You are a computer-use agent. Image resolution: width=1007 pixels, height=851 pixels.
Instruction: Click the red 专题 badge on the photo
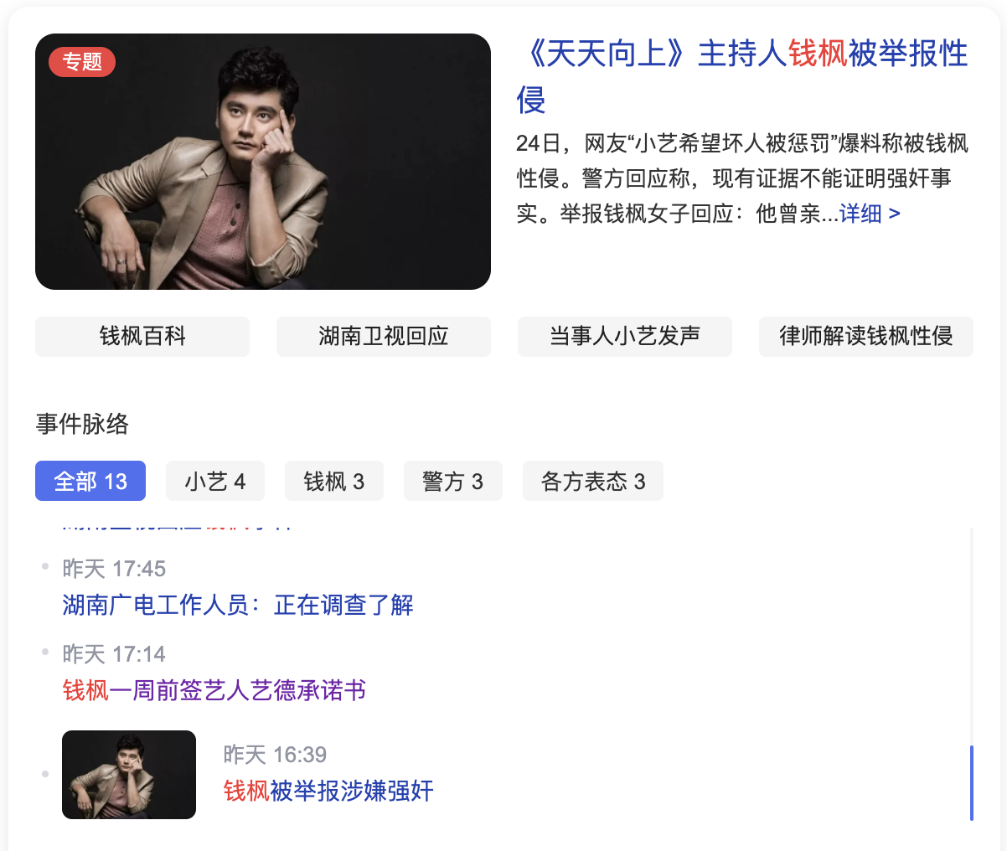point(82,62)
